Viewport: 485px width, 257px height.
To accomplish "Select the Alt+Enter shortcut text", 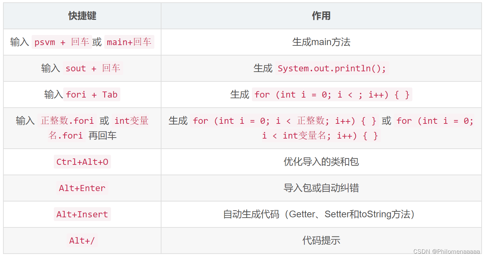I will [82, 188].
